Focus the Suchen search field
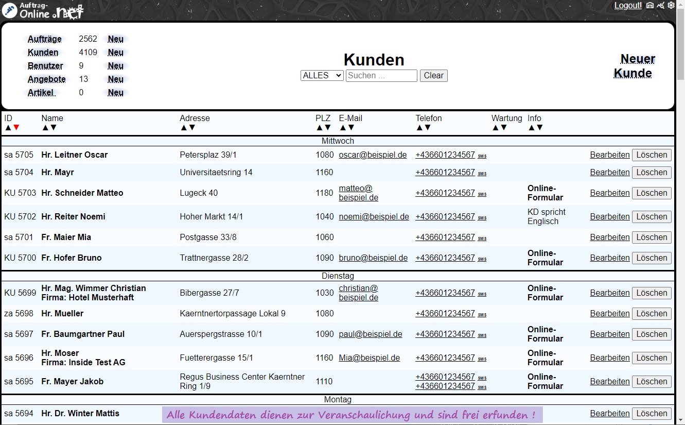This screenshot has width=685, height=425. point(381,76)
